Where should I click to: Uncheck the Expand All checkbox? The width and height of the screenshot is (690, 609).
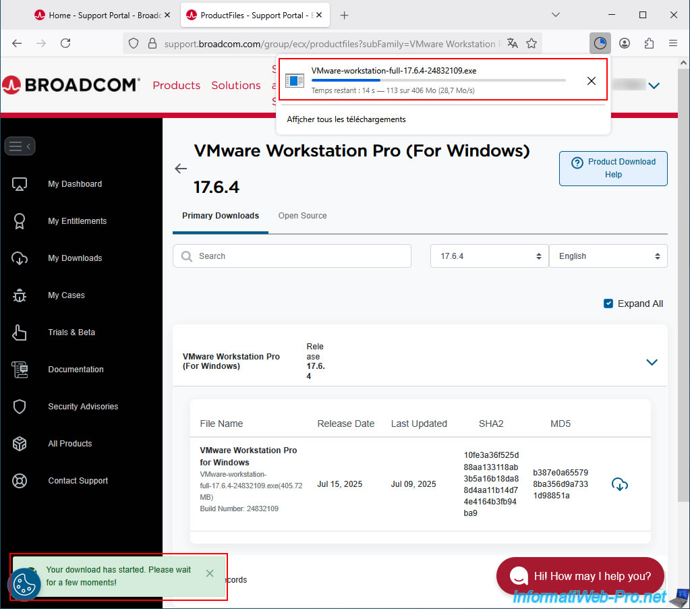pyautogui.click(x=608, y=303)
